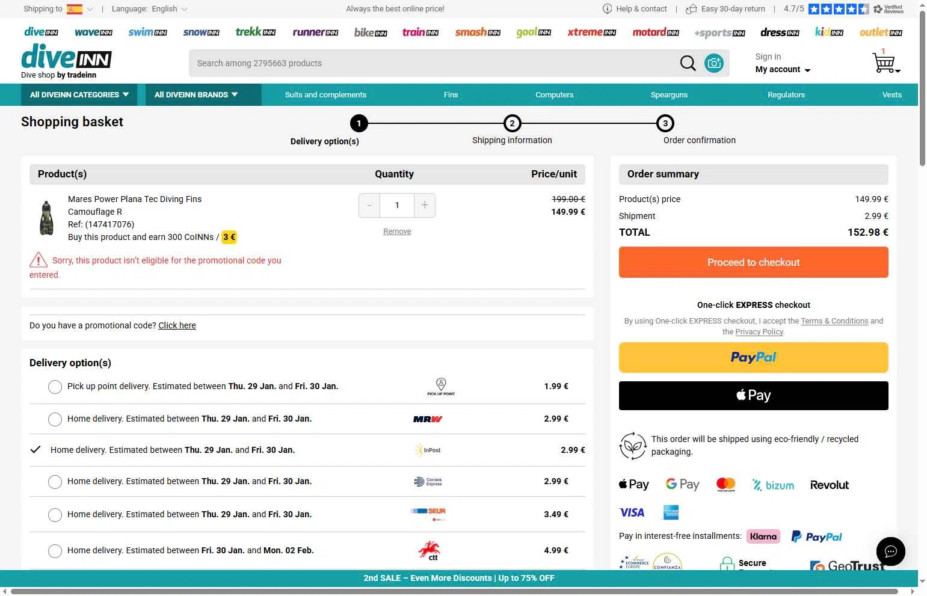This screenshot has height=596, width=927.
Task: Open the live chat bubble
Action: 891,551
